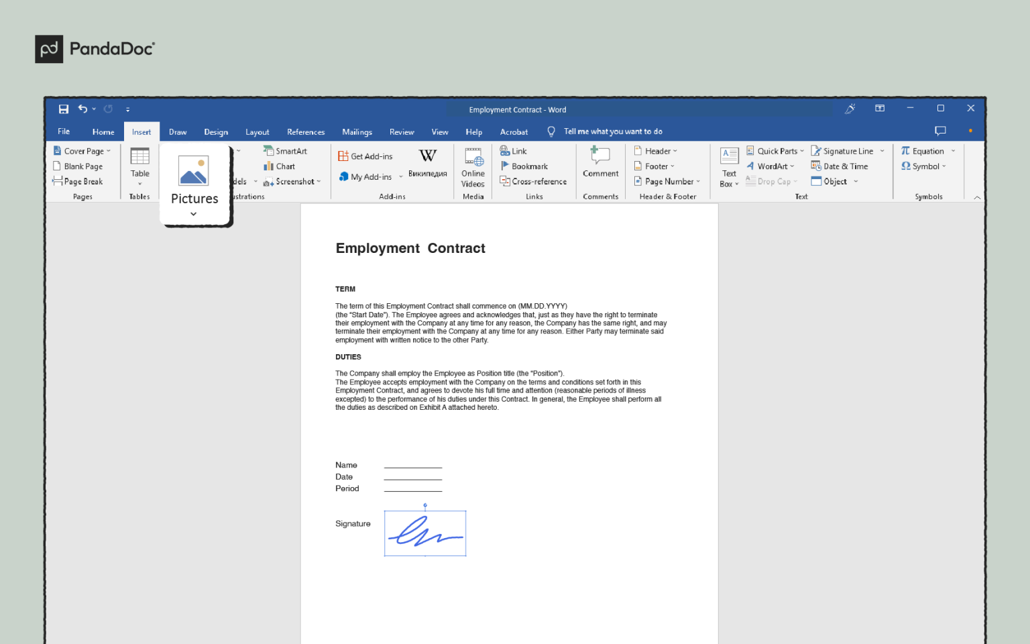This screenshot has height=644, width=1030.
Task: Insert a Chart
Action: (282, 166)
